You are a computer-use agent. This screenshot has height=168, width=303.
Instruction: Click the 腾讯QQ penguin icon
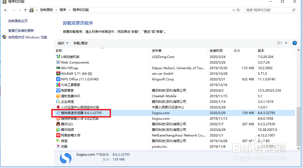coord(59,124)
